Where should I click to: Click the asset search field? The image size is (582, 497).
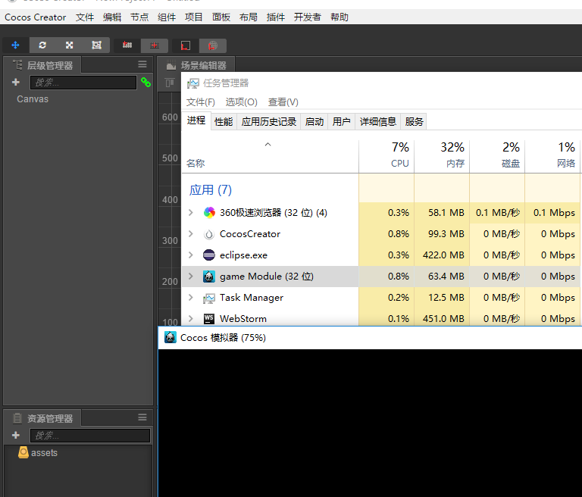pyautogui.click(x=90, y=436)
